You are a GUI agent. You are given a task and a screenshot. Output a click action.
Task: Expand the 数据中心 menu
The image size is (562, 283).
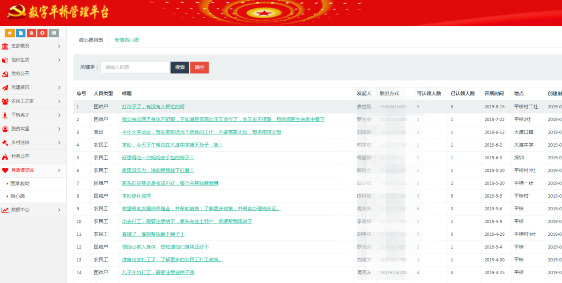[x=33, y=210]
